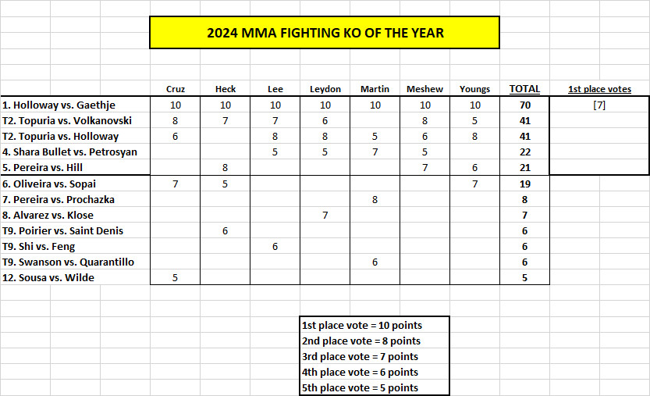
Task: Click the TOTAL column header
Action: click(524, 89)
